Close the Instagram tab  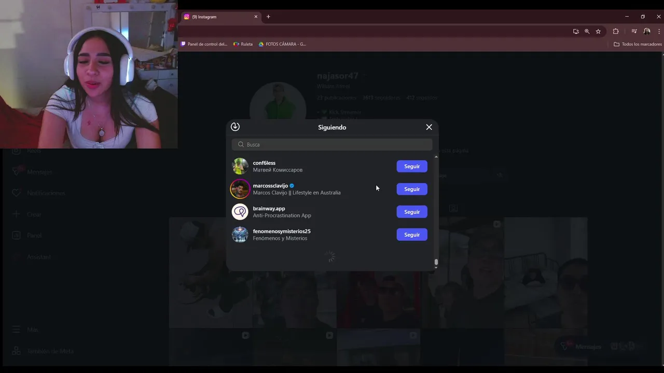click(x=256, y=17)
